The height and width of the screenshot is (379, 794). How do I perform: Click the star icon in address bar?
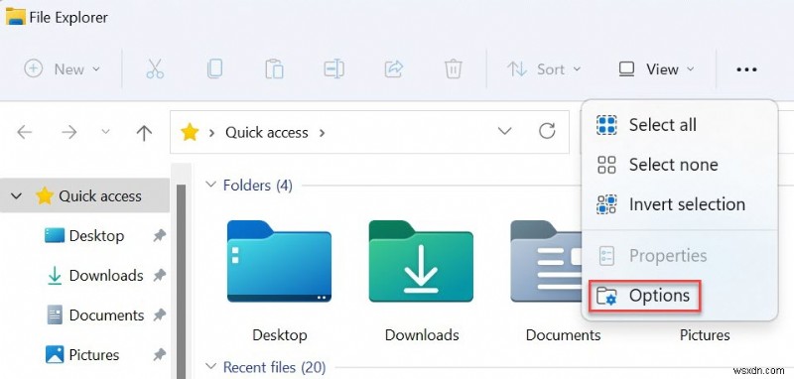coord(190,132)
